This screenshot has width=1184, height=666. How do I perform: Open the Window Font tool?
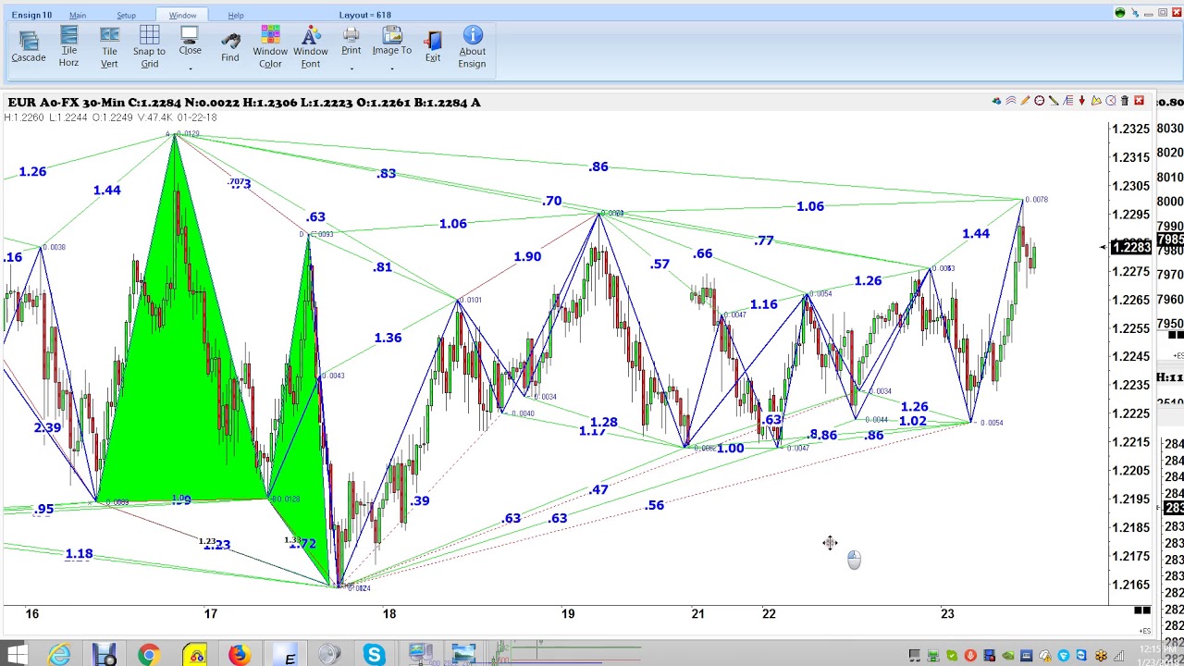(311, 45)
